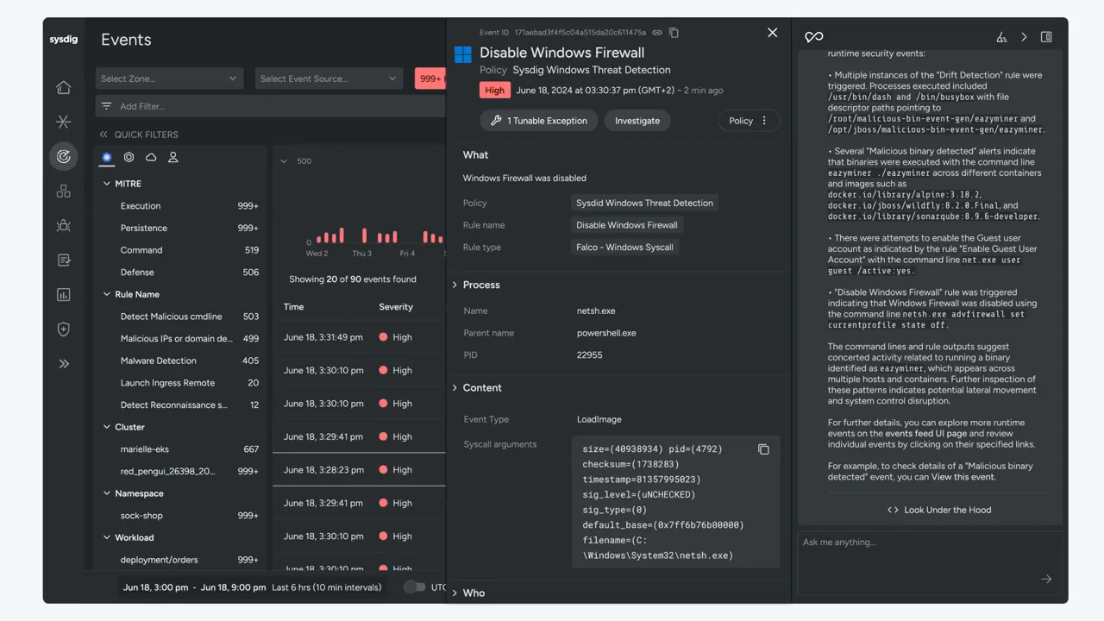Select the June 18, 3:31:49 pm event row
This screenshot has height=621, width=1104.
359,337
